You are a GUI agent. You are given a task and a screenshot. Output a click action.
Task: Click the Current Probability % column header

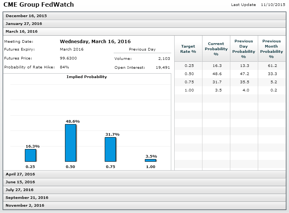pos(216,49)
